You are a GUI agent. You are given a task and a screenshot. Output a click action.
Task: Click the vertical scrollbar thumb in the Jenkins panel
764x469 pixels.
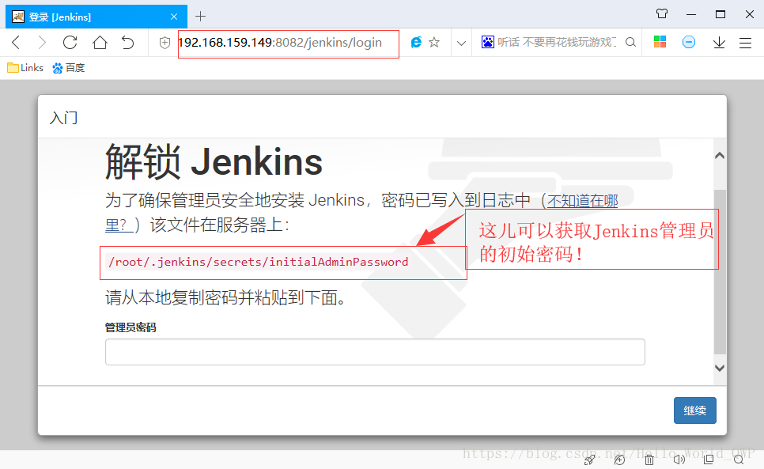coord(719,272)
